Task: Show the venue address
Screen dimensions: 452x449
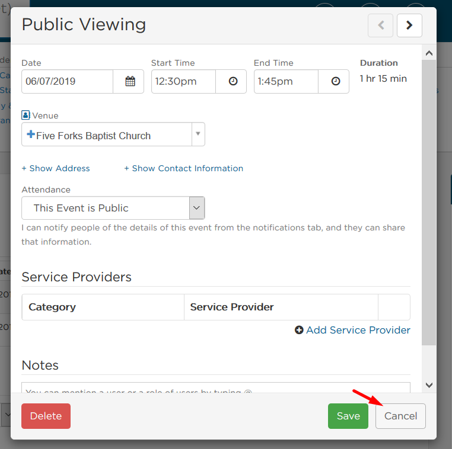Action: click(x=56, y=168)
